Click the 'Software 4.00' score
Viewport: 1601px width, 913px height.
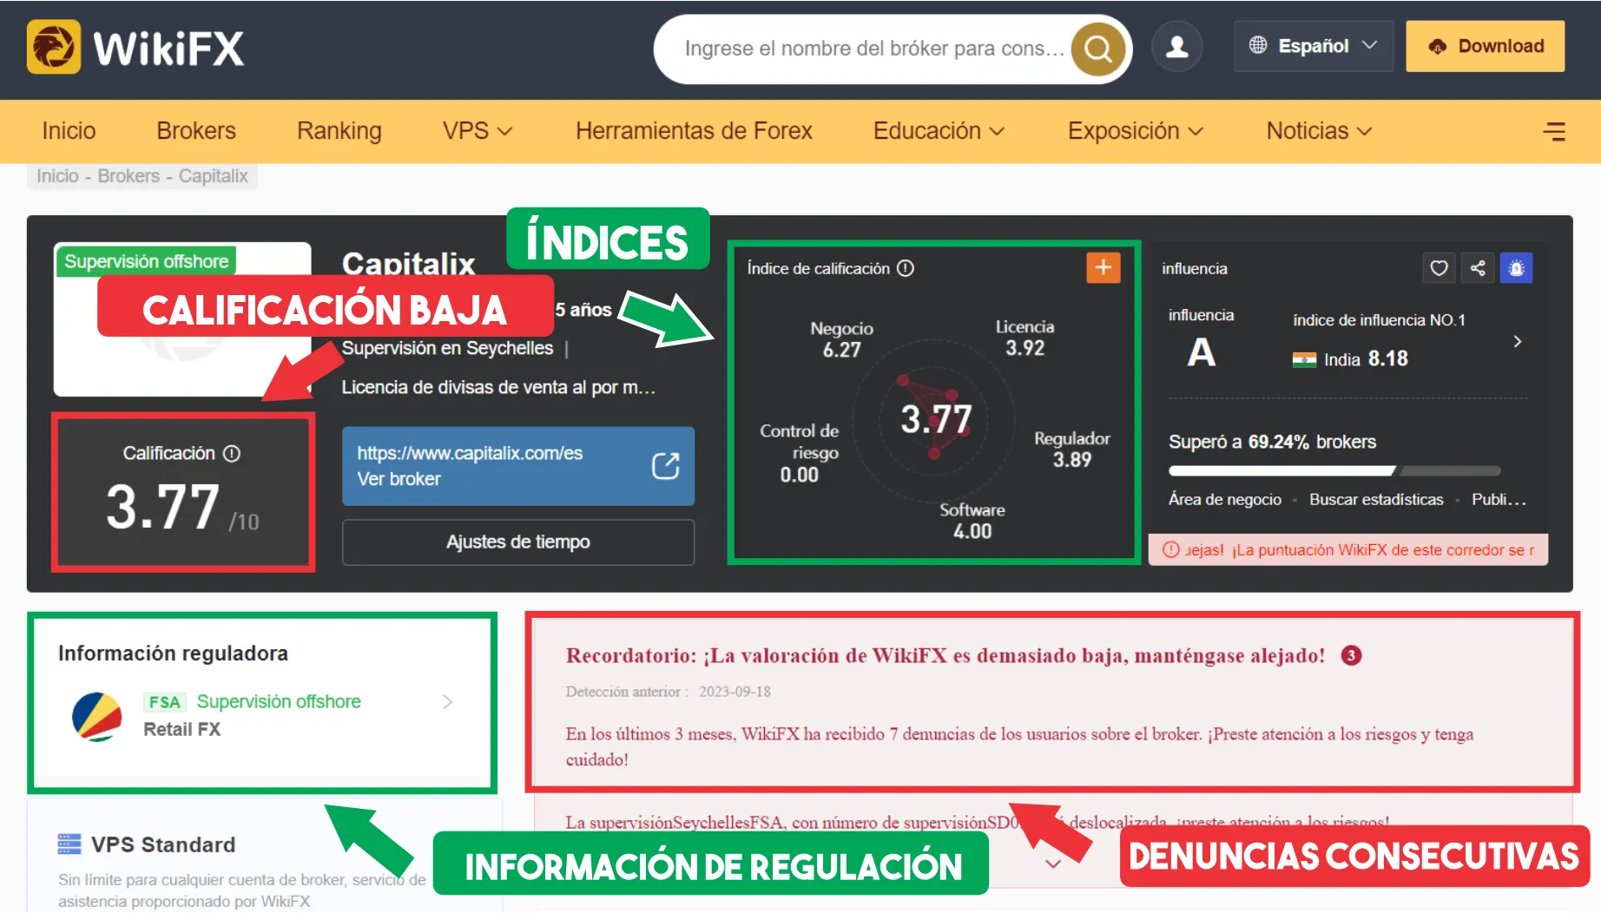[972, 521]
